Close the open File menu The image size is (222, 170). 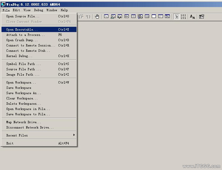(6, 10)
